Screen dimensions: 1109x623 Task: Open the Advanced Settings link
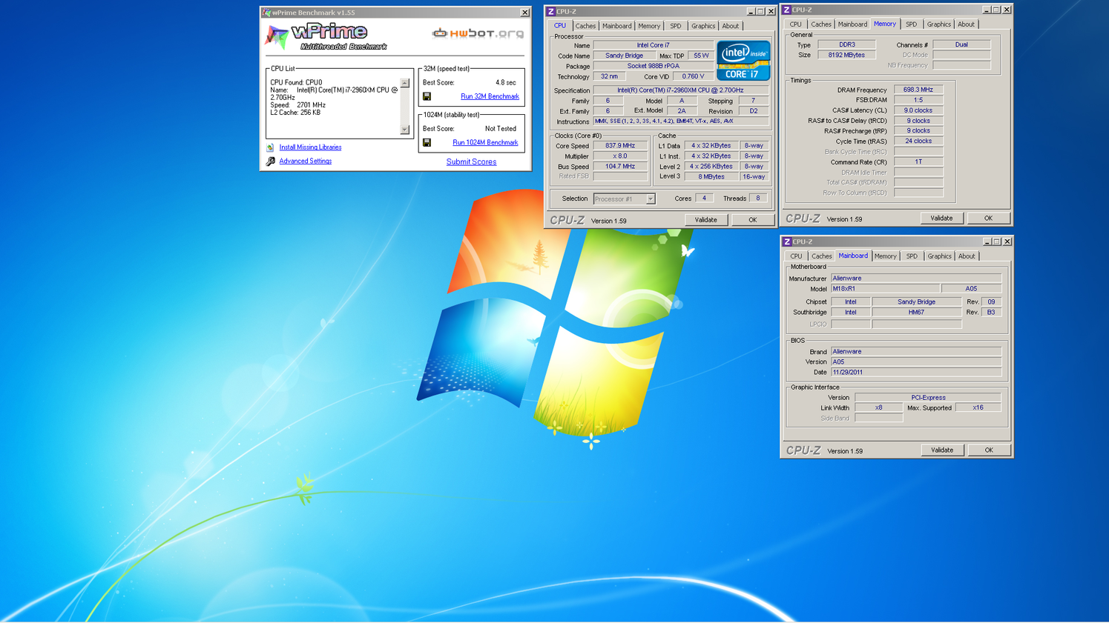coord(305,161)
